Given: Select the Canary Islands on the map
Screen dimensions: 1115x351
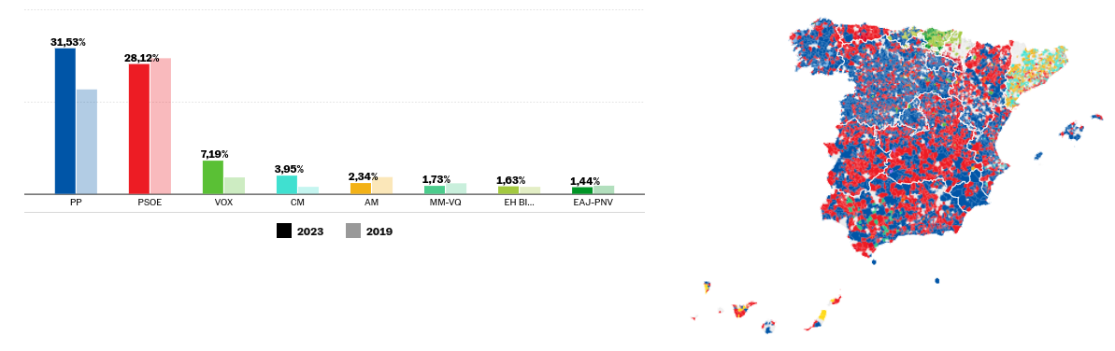Looking at the screenshot, I should point(765,309).
